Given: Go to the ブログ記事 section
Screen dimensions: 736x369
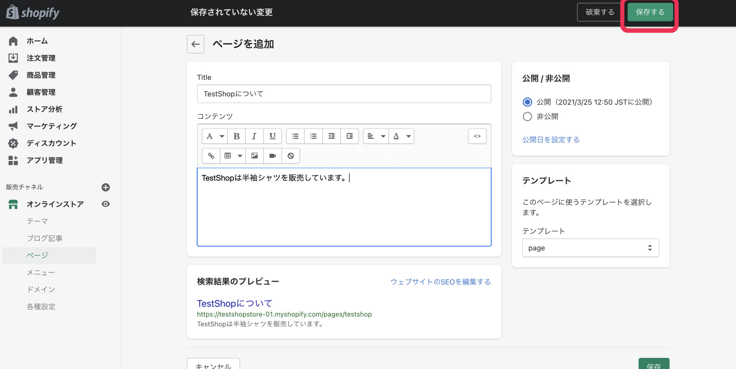Looking at the screenshot, I should click(44, 238).
